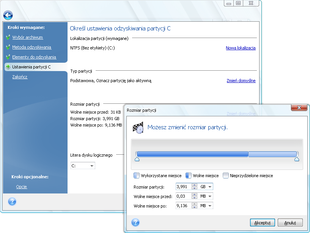
Task: Open the optional Opcje step
Action: [x=21, y=187]
